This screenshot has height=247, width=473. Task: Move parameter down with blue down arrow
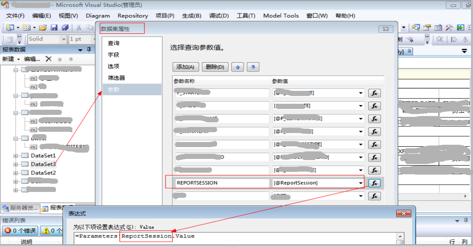point(253,67)
